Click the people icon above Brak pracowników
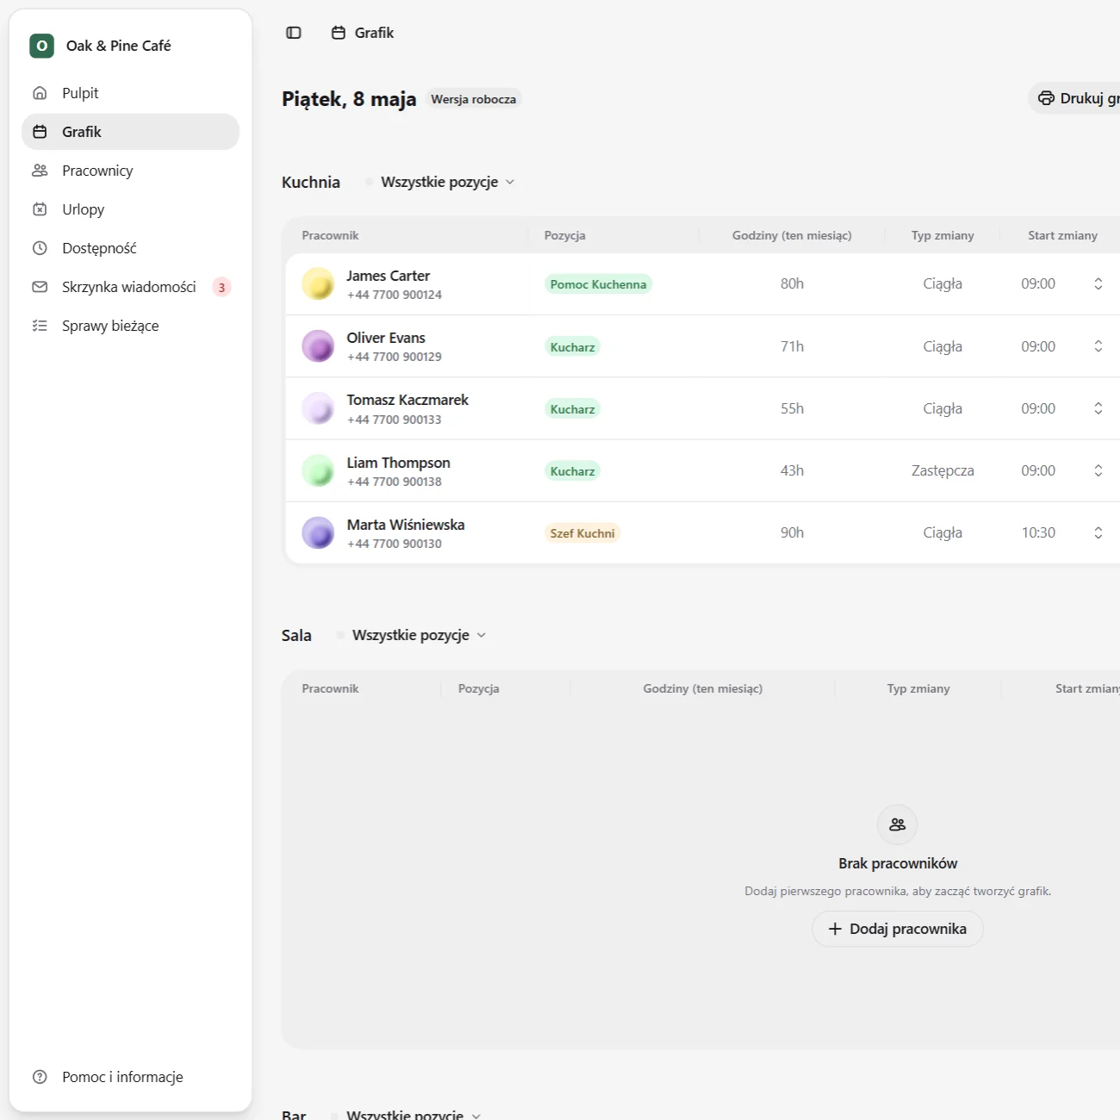 click(898, 824)
